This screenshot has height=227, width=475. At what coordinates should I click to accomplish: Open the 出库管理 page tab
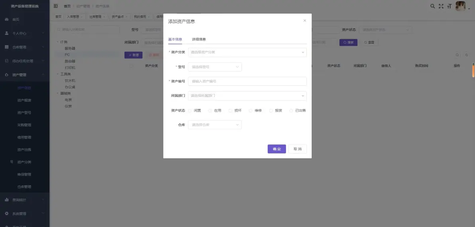97,17
